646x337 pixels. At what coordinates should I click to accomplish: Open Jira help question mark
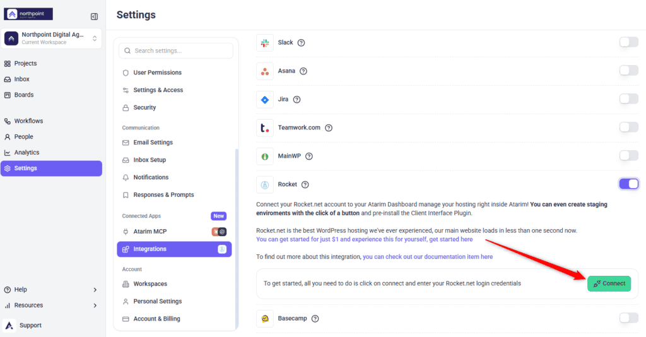point(297,100)
